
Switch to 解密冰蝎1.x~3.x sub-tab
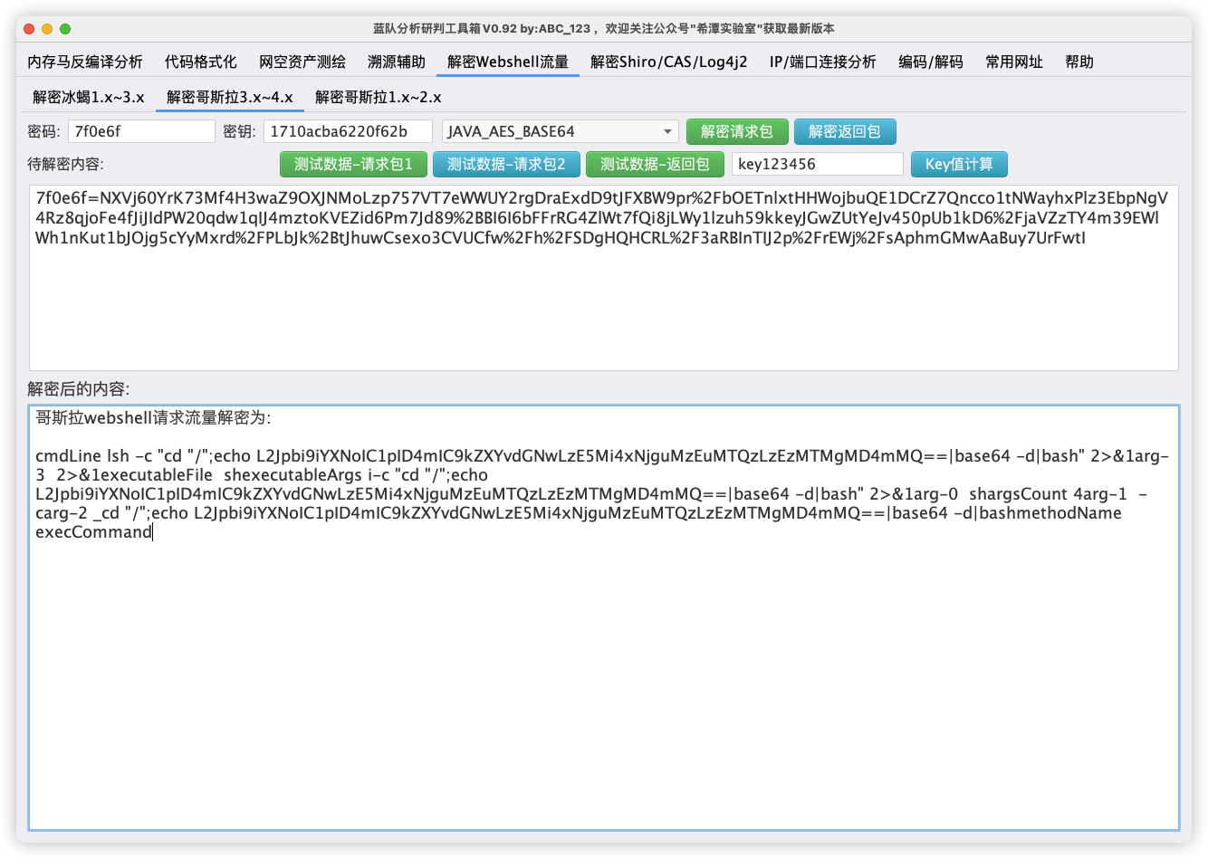point(89,97)
